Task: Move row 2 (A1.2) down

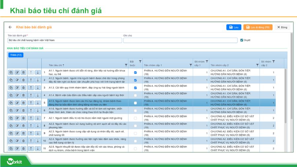Action: pos(38,80)
